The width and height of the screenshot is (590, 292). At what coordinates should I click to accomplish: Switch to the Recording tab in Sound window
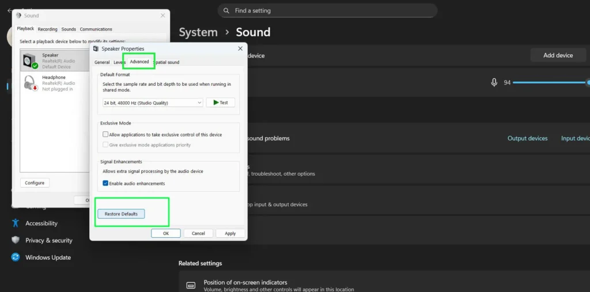click(x=47, y=29)
